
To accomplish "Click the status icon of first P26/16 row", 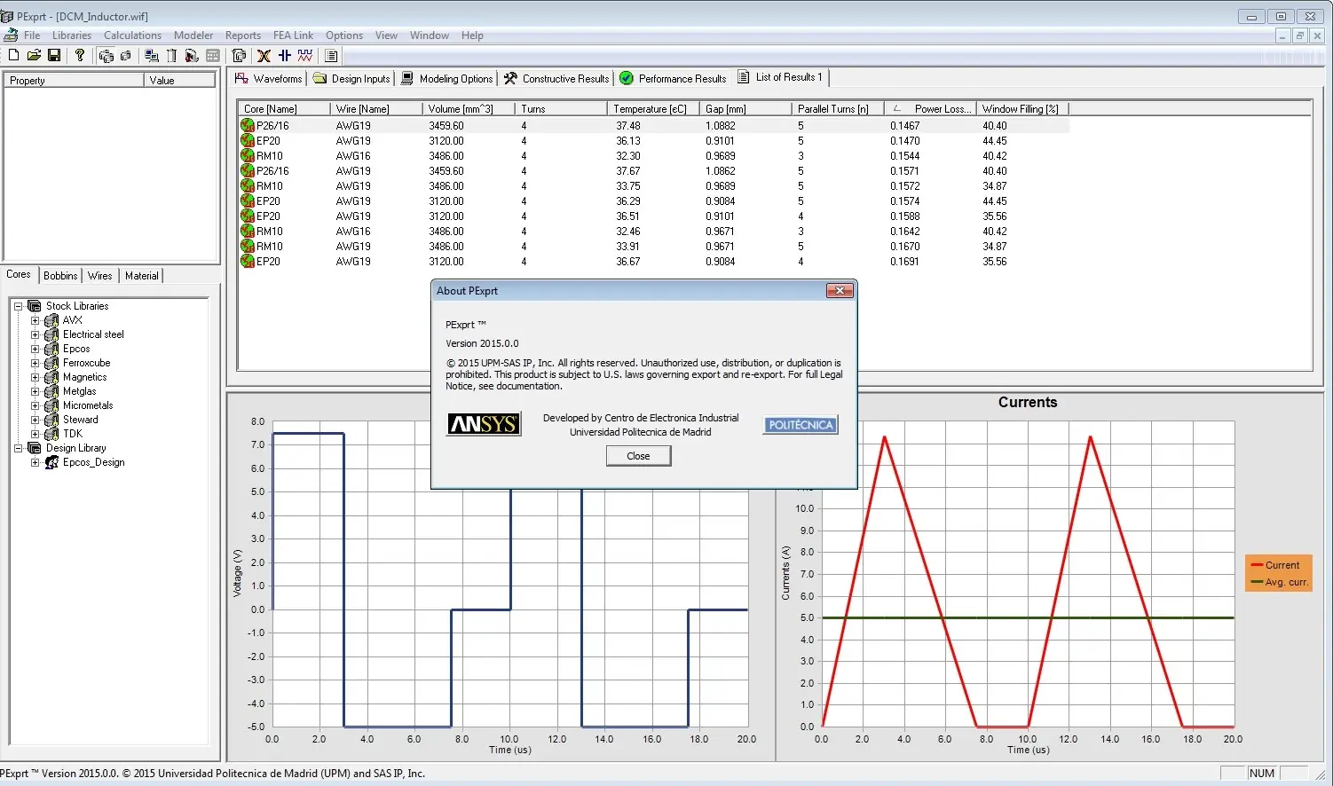I will pyautogui.click(x=248, y=125).
